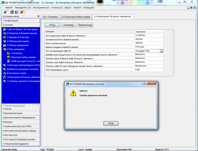Open the Помощь(H) menu
Image resolution: width=198 pixels, height=151 pixels.
click(89, 8)
